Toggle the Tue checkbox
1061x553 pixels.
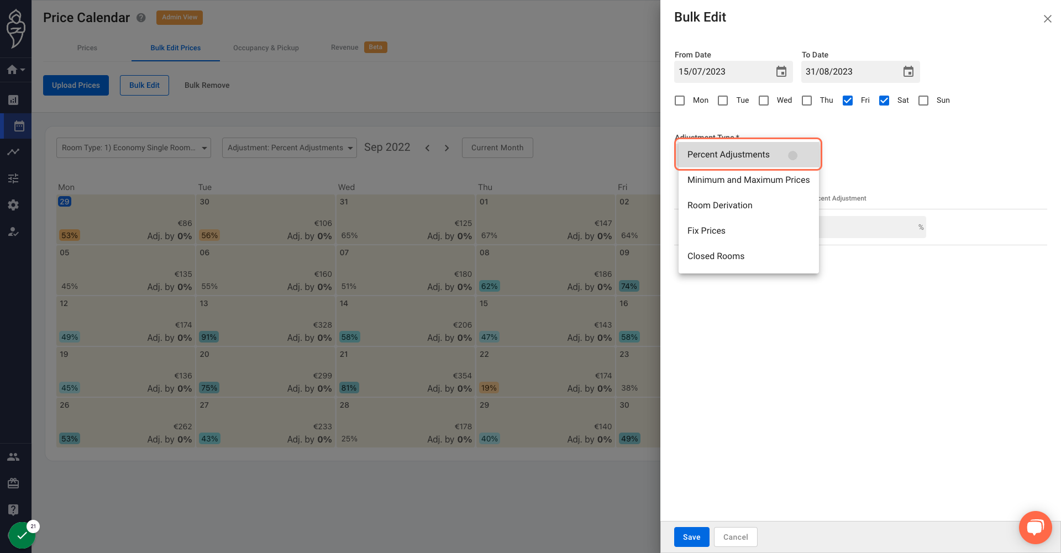click(x=723, y=101)
